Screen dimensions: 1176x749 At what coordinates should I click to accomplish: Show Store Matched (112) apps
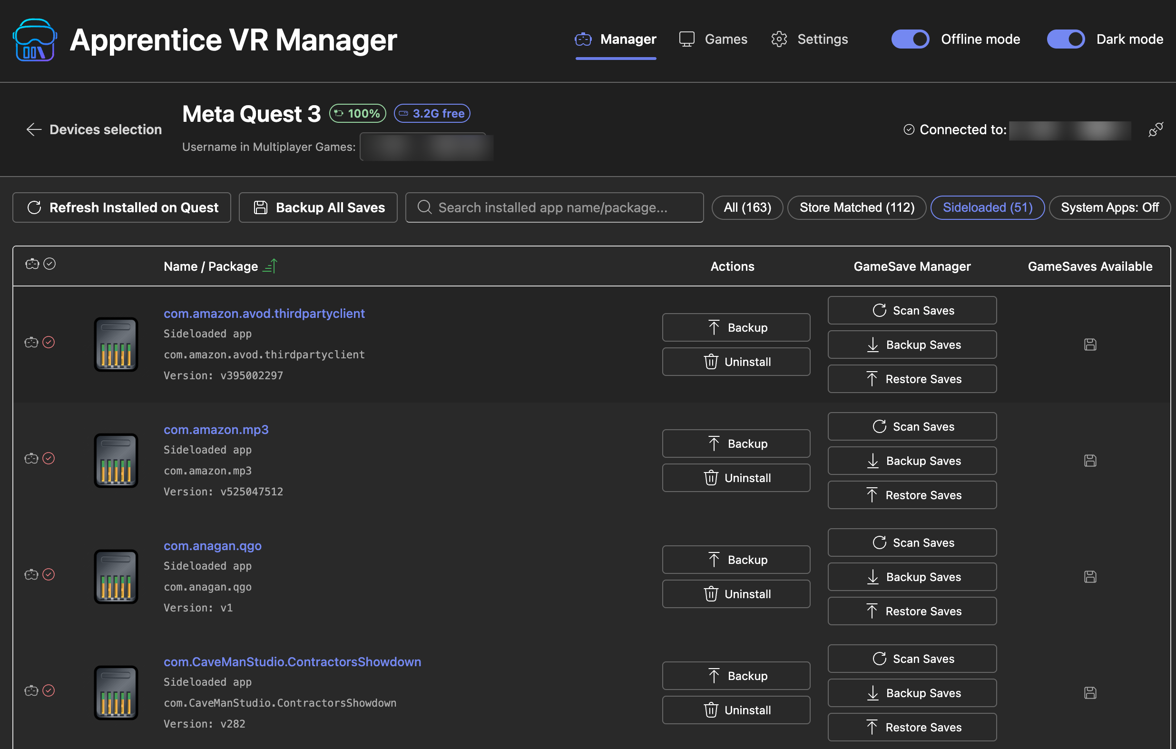click(857, 207)
